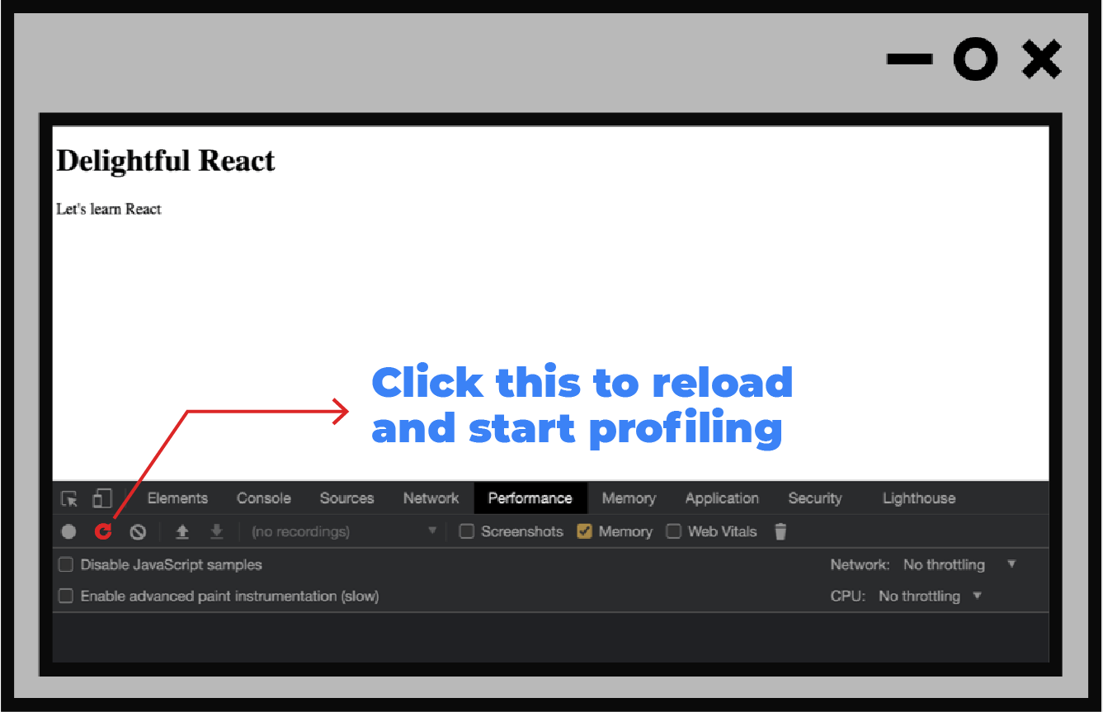
Task: Check Enable advanced paint instrumentation (slow)
Action: pyautogui.click(x=65, y=596)
